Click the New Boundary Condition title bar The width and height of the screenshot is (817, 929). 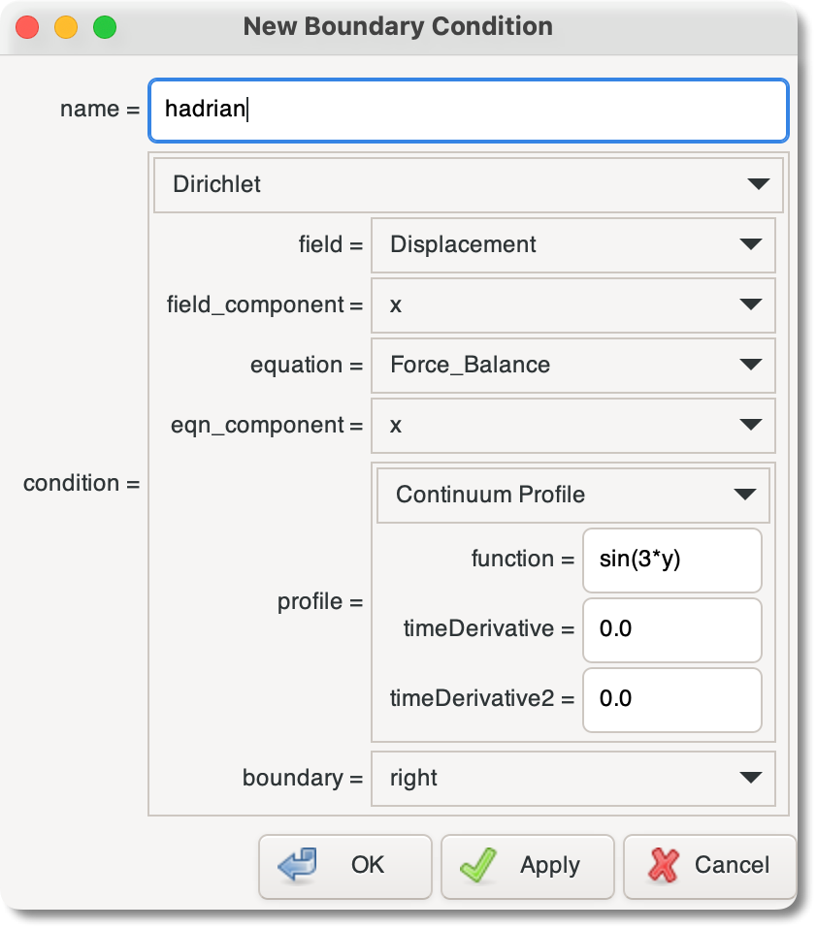[401, 26]
